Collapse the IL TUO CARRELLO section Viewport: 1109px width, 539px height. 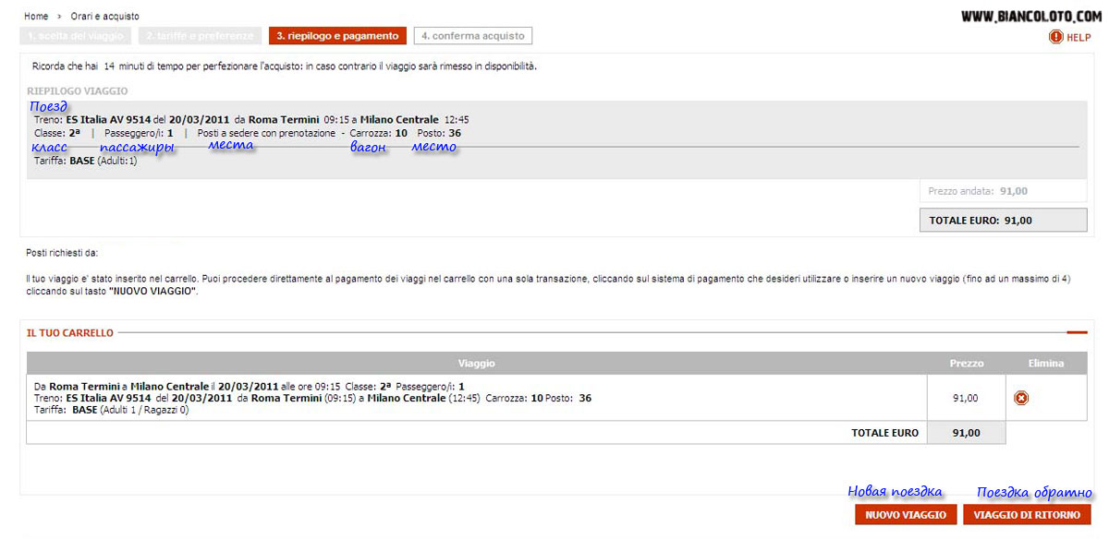[x=1077, y=332]
